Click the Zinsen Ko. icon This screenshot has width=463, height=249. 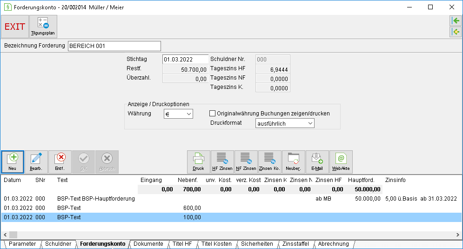click(269, 162)
